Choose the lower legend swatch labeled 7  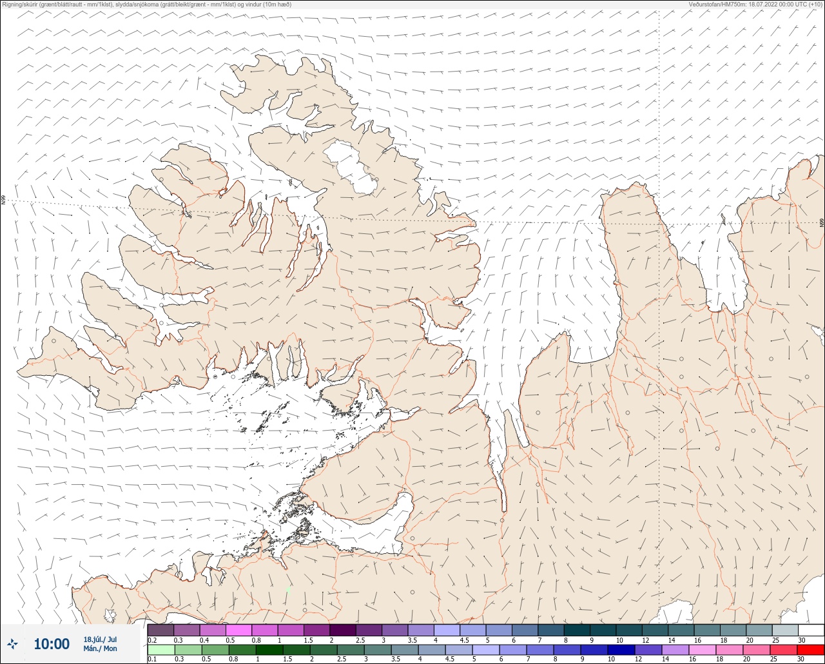[540, 650]
